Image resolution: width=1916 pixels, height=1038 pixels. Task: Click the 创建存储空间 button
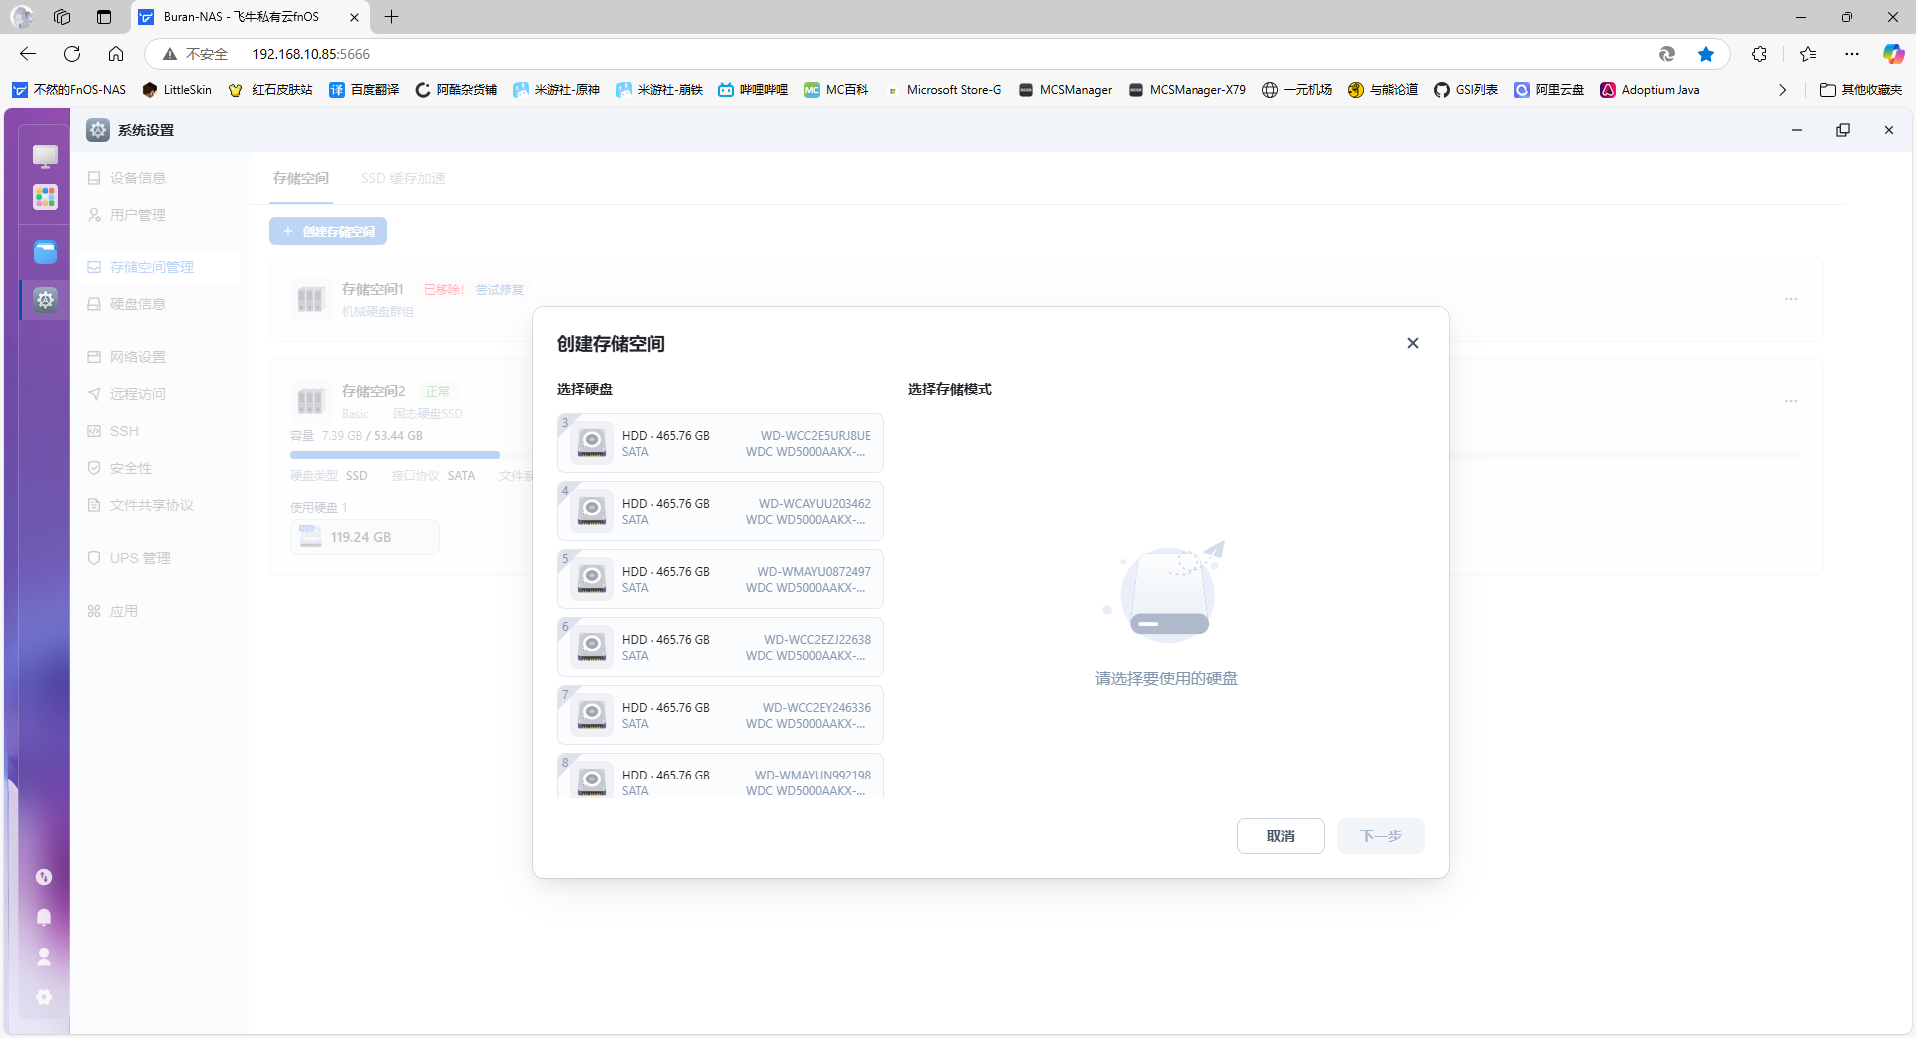328,231
